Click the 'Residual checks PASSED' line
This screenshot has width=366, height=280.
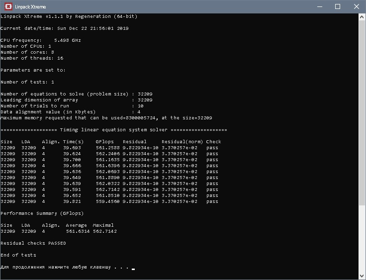(x=33, y=243)
